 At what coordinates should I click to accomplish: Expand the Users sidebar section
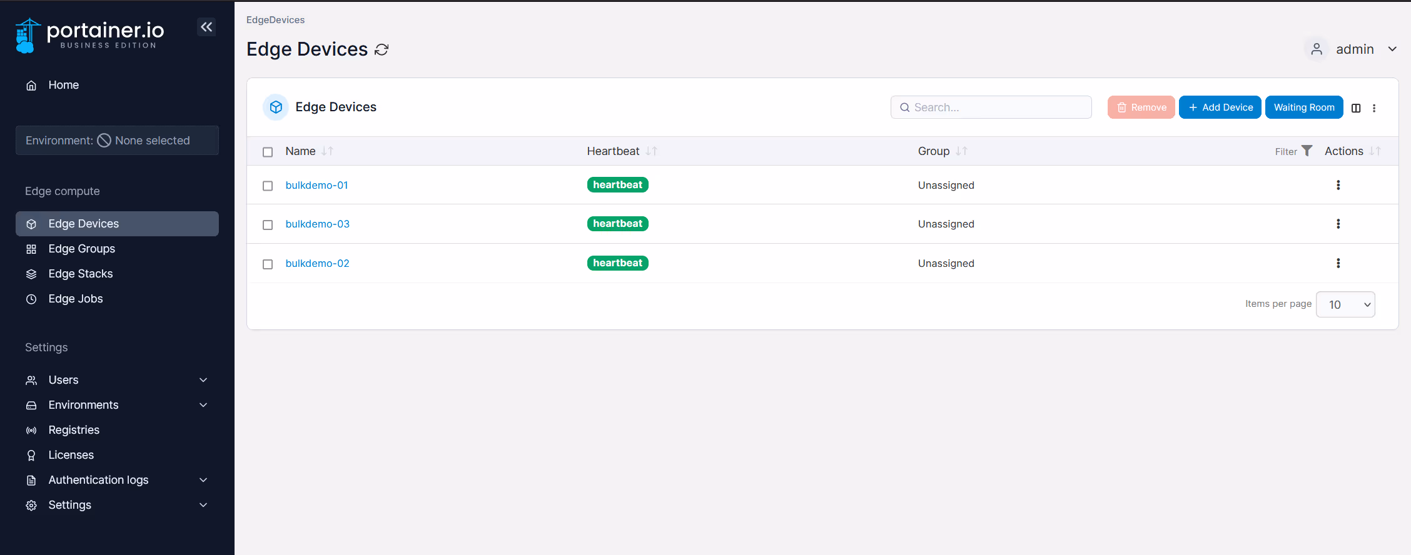(117, 380)
